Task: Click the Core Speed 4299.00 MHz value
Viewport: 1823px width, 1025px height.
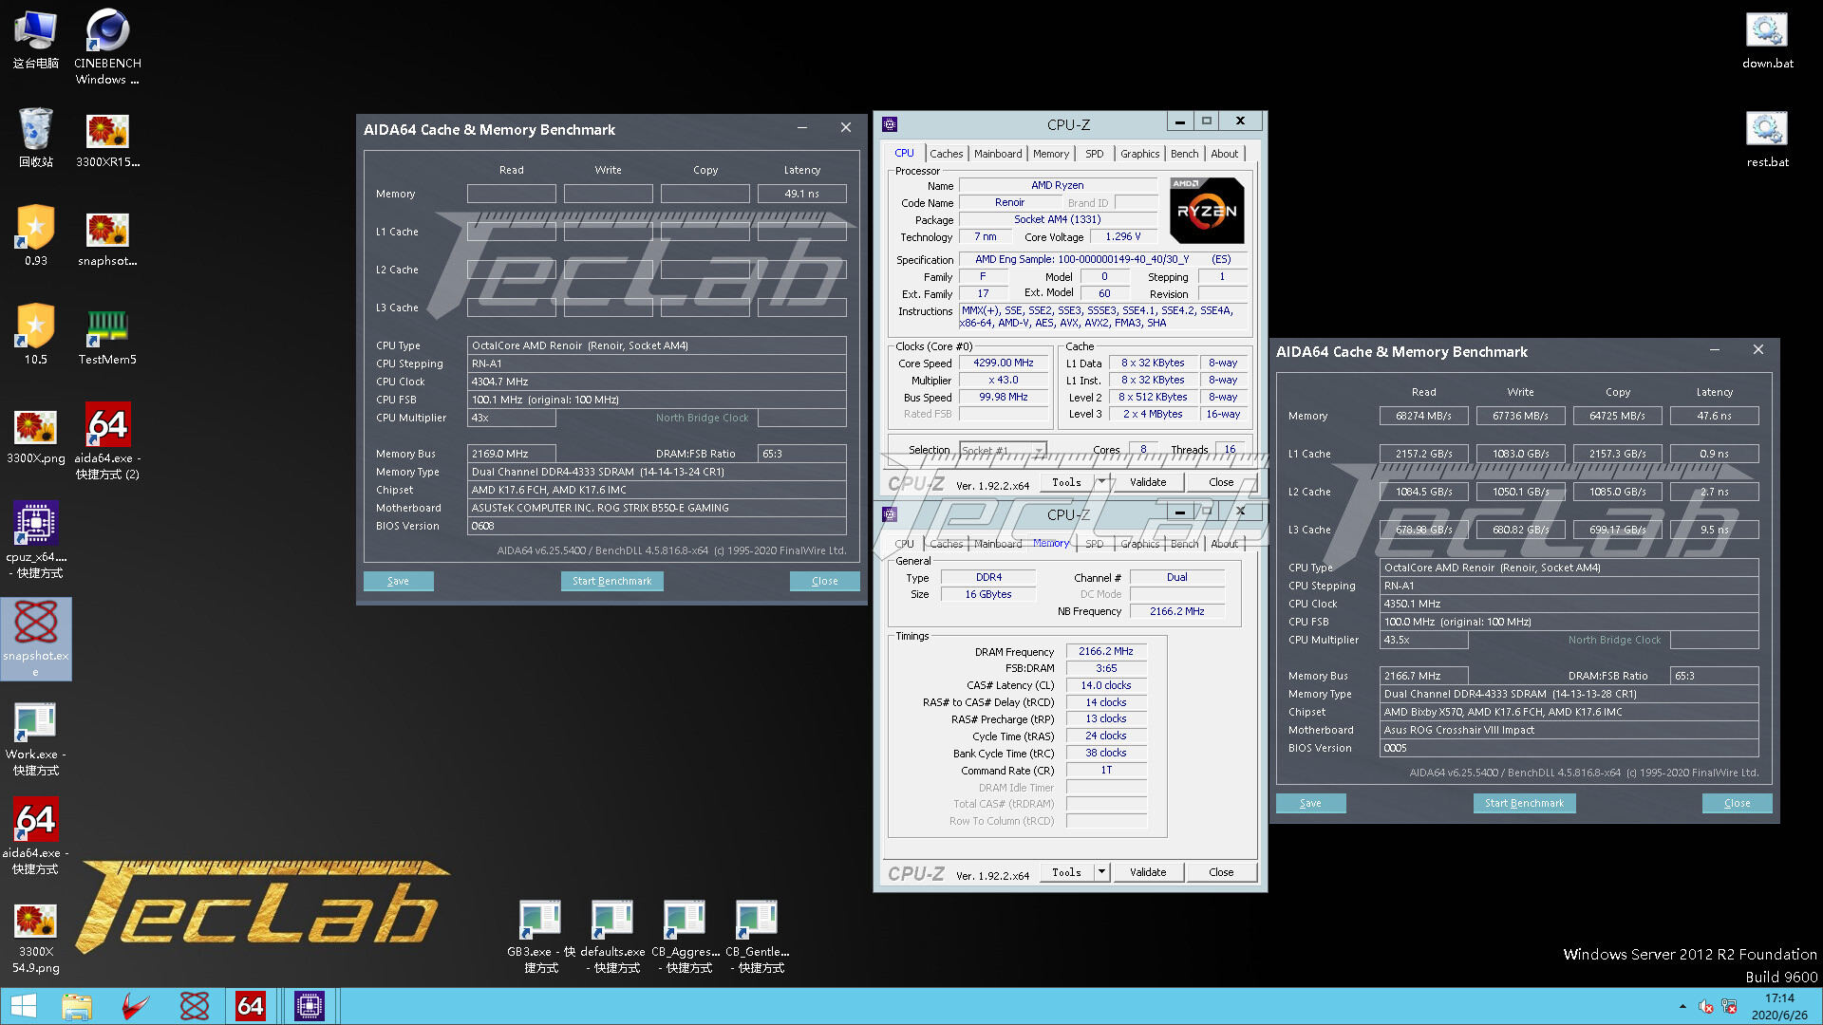Action: 1004,363
